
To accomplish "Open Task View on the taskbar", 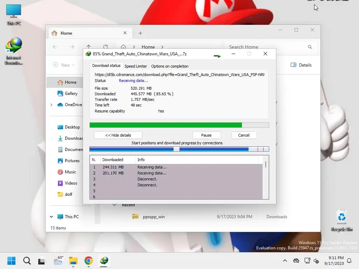I will click(x=41, y=261).
